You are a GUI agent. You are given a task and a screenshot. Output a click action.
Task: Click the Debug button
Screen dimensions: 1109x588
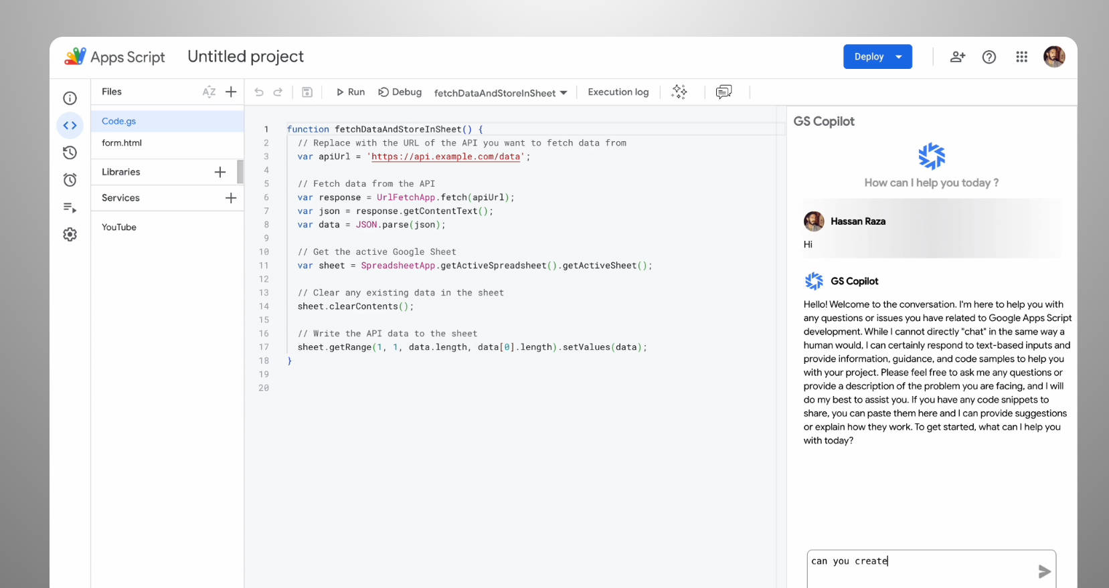[400, 92]
